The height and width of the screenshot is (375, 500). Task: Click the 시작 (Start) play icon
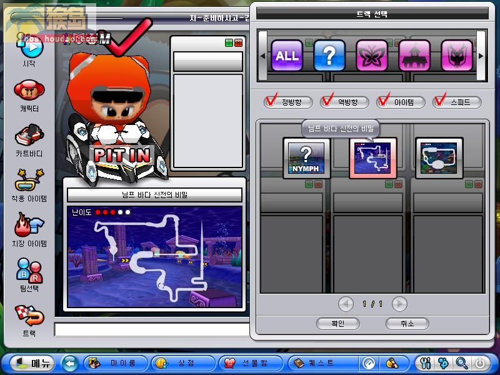(31, 48)
